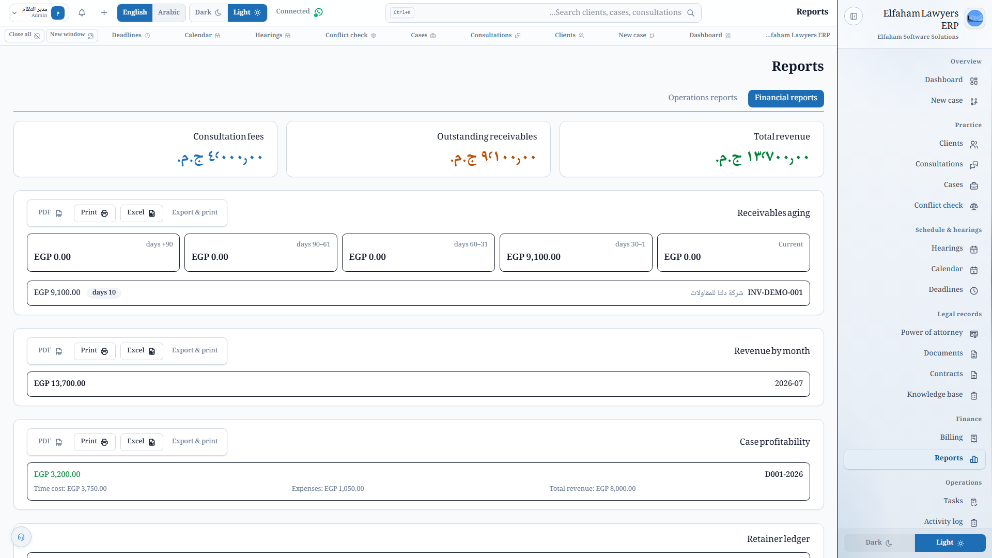This screenshot has width=992, height=558.
Task: Open Documents in sidebar
Action: 915,353
